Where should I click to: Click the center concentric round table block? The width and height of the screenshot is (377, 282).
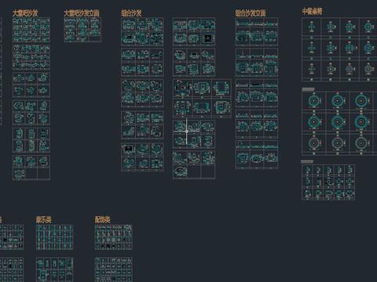(x=337, y=121)
